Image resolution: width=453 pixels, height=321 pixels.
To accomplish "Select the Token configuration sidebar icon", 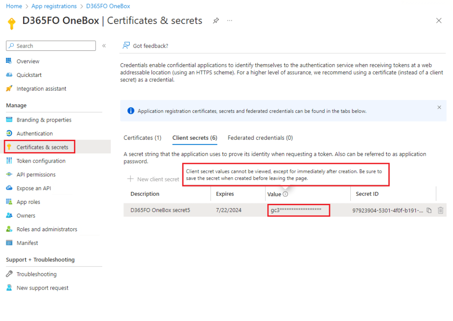I will (10, 160).
